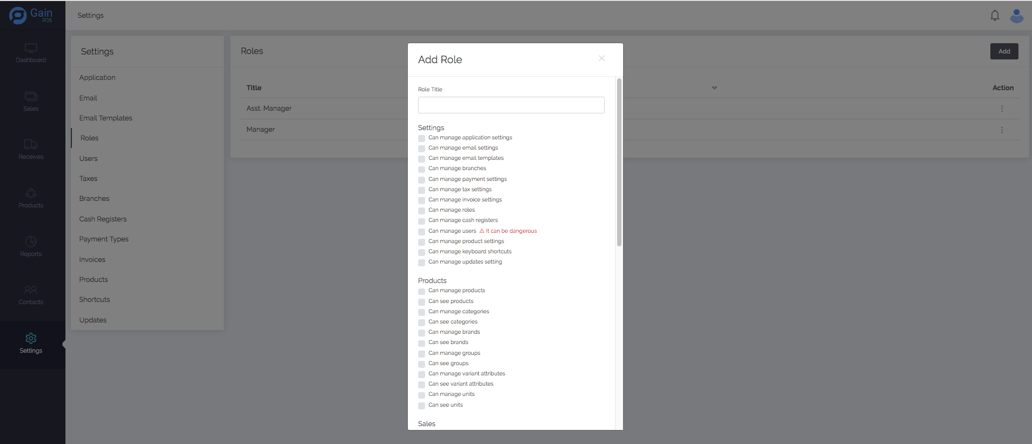
Task: Click the notification bell icon
Action: (x=995, y=16)
